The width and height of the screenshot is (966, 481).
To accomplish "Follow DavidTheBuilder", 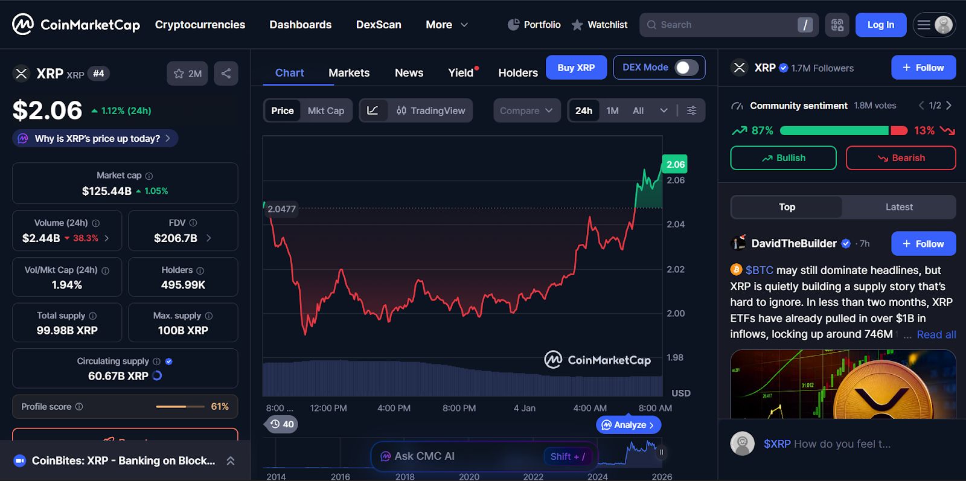I will tap(923, 244).
